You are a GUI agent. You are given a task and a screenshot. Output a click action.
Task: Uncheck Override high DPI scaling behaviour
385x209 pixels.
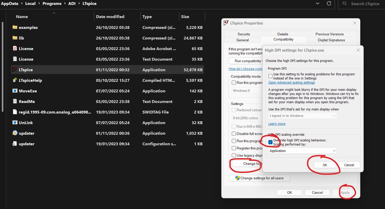pyautogui.click(x=270, y=142)
